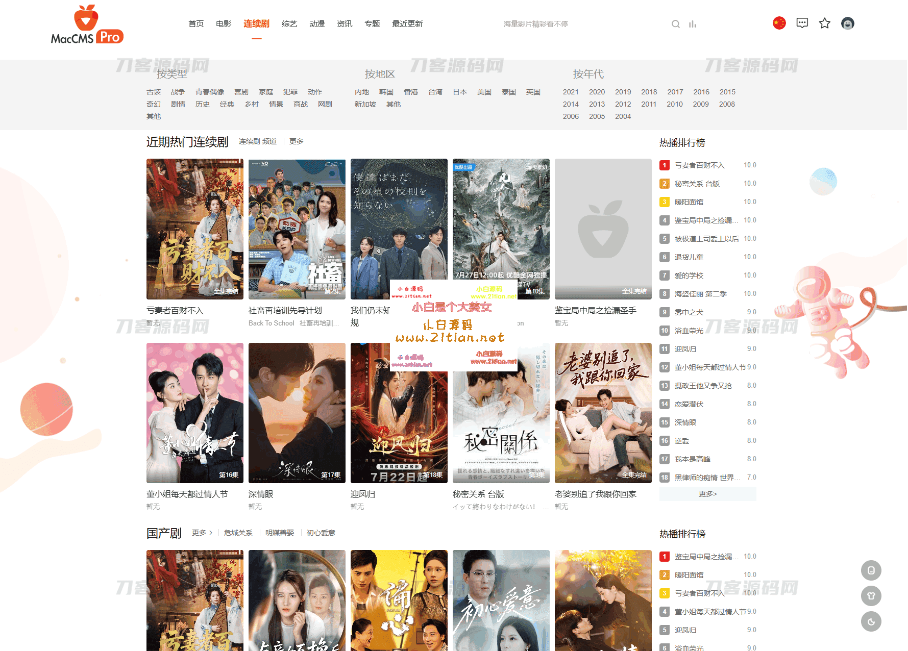Open 深情眼 poster thumbnail
908x651 pixels.
point(297,413)
